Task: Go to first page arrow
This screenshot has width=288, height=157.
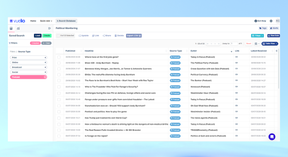Action: (x=208, y=44)
